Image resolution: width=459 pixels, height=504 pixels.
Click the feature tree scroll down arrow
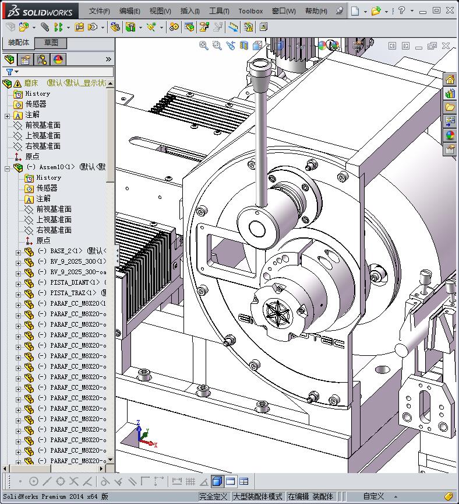pyautogui.click(x=110, y=460)
